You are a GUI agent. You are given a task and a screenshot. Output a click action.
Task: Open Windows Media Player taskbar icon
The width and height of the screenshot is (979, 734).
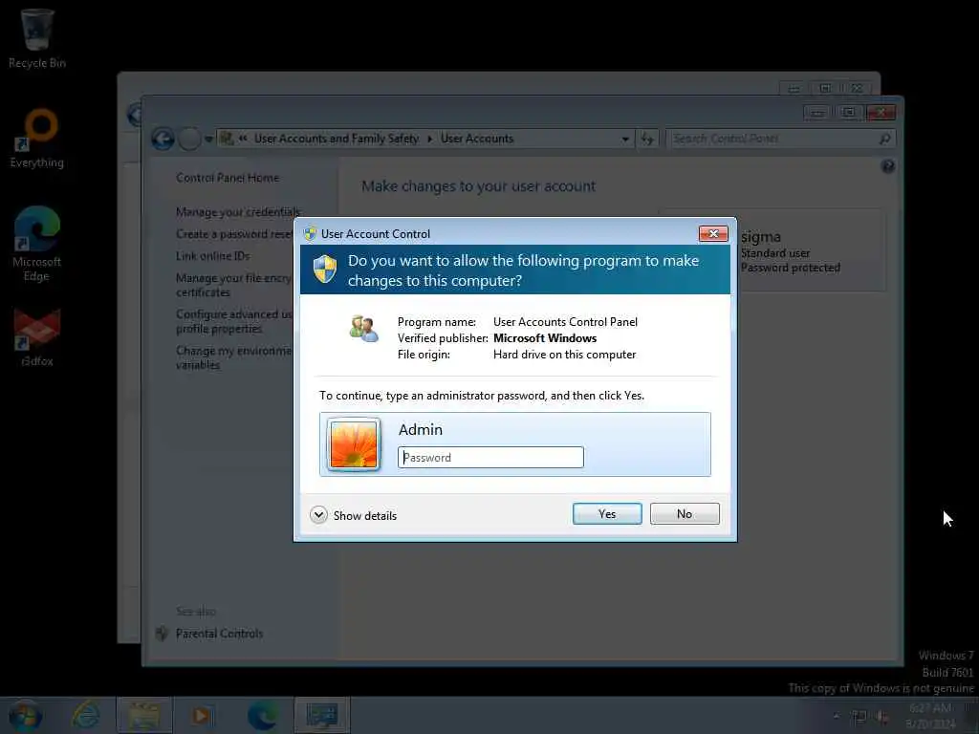tap(201, 715)
